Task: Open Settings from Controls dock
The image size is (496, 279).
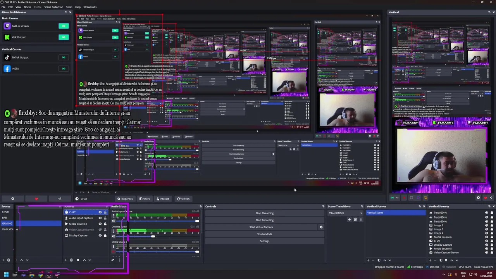Action: click(265, 241)
